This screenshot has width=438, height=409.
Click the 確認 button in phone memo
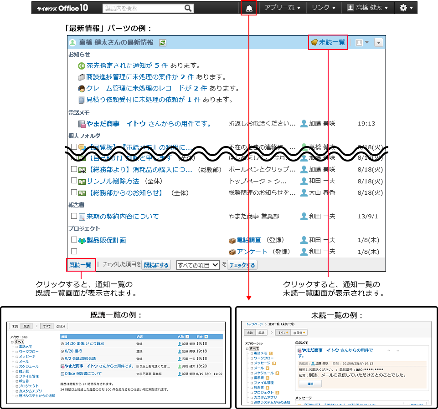(310, 384)
